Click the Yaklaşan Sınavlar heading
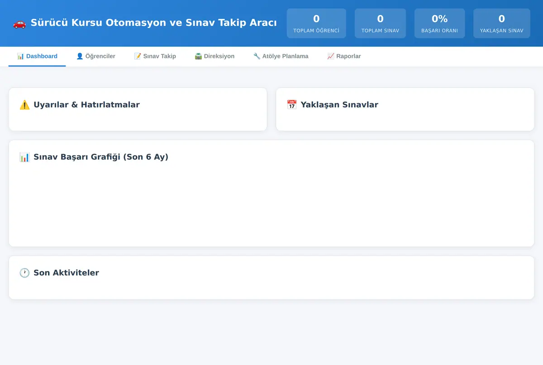 (x=339, y=105)
